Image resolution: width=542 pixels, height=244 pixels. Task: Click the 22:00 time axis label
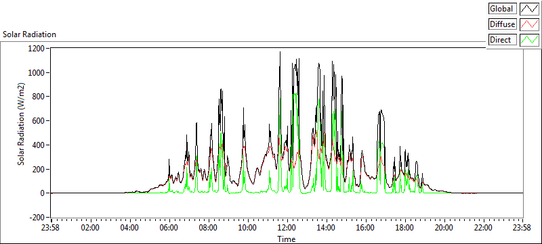(x=483, y=228)
